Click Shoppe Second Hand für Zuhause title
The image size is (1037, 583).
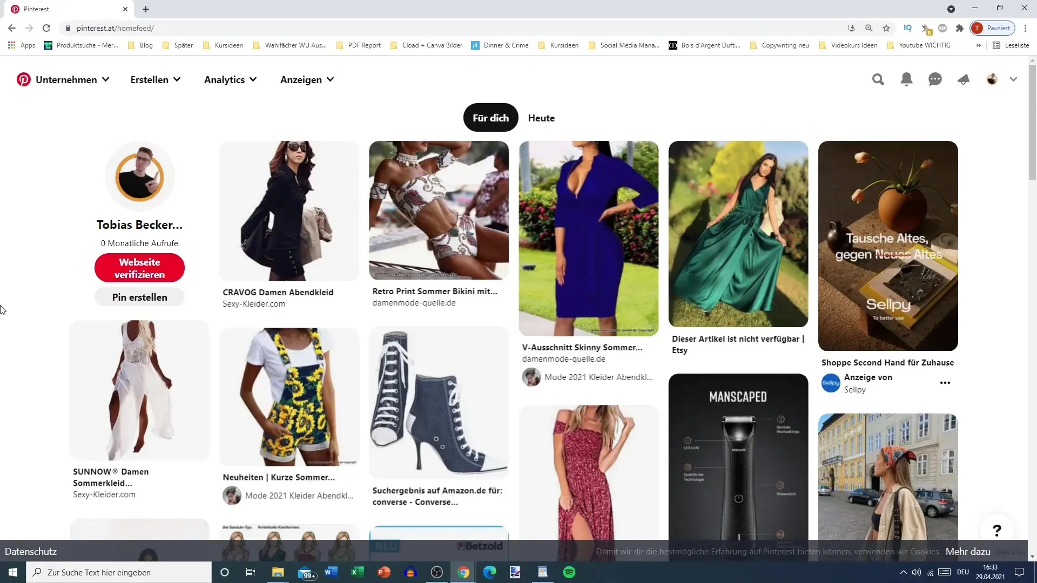pos(887,363)
